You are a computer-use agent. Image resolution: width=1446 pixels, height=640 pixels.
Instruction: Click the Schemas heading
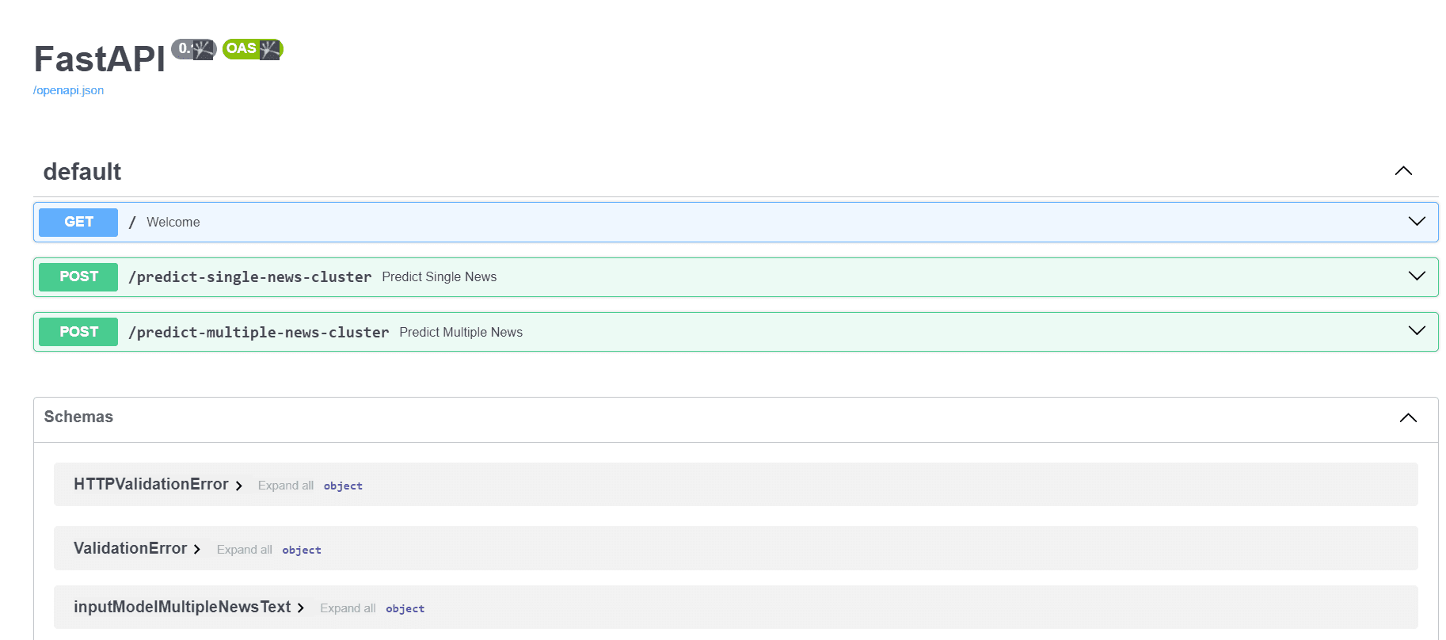point(78,417)
